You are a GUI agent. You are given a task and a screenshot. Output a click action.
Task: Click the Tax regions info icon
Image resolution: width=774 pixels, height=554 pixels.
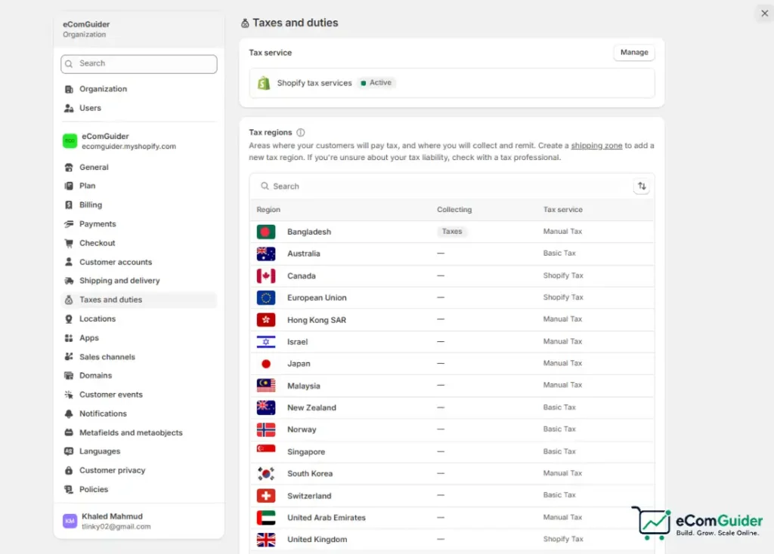point(301,133)
